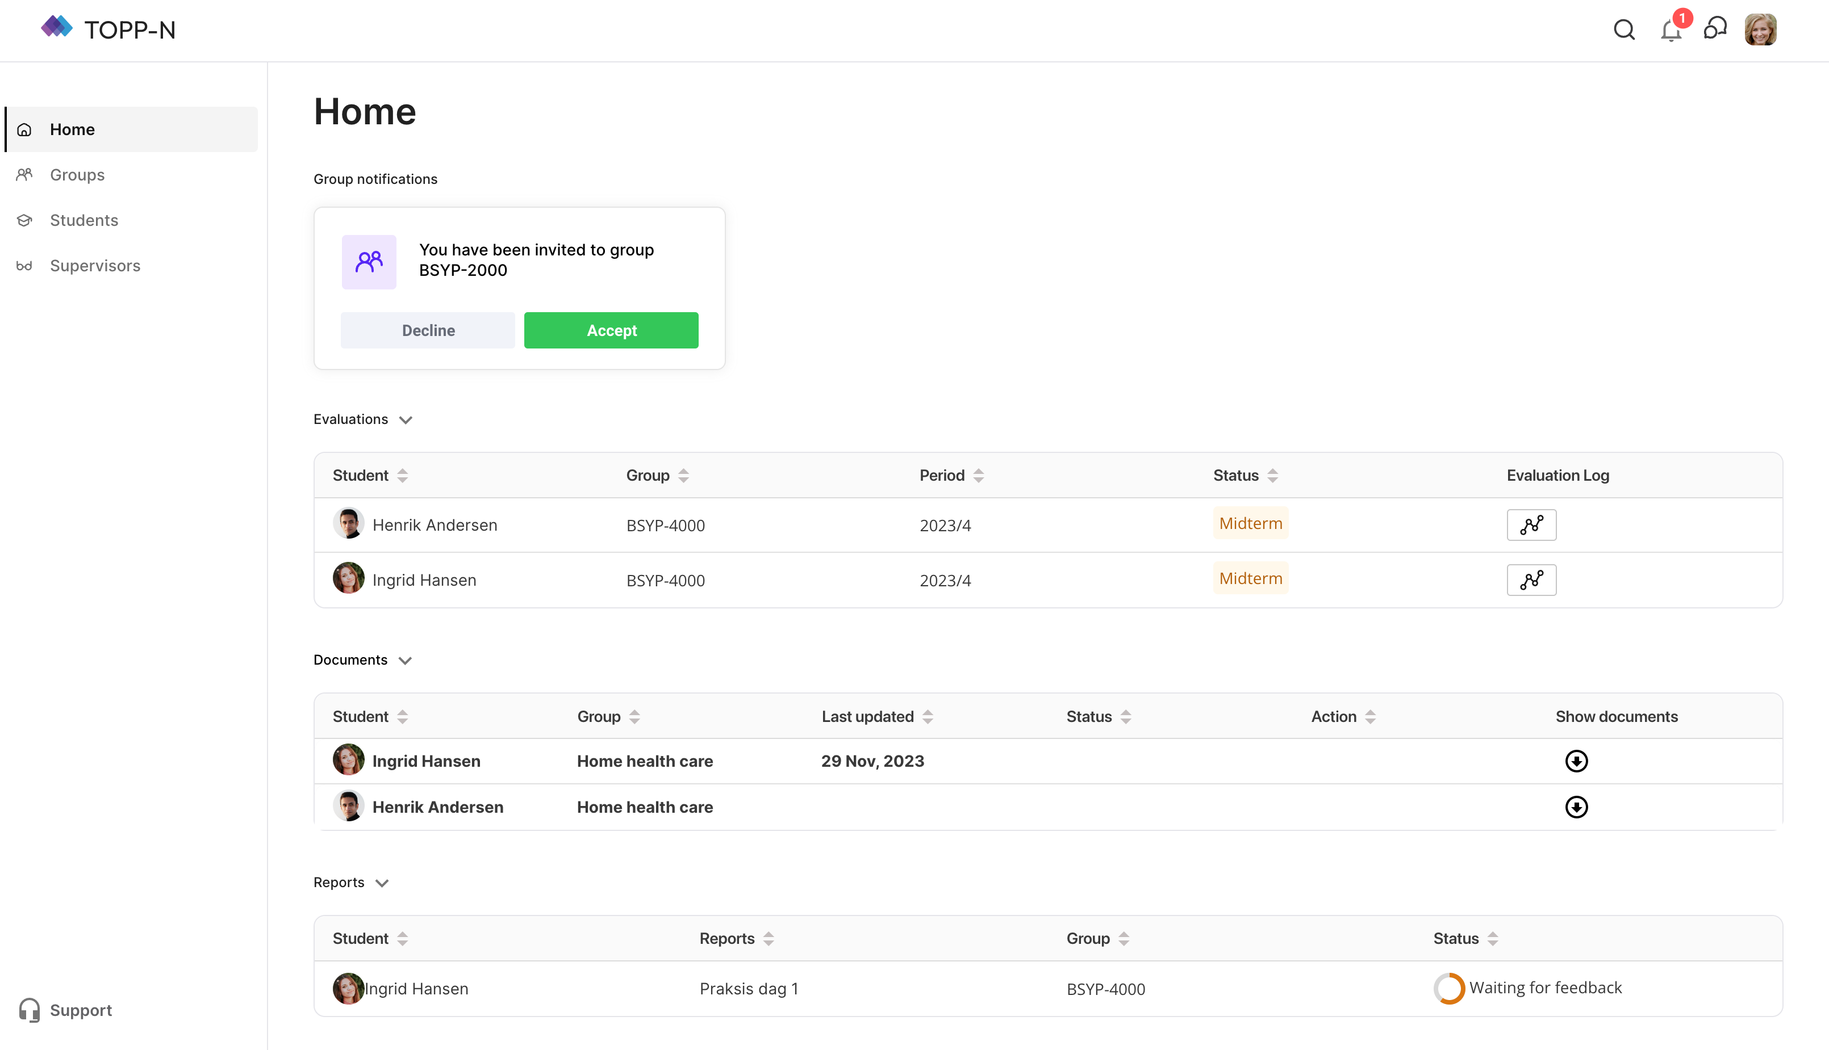Viewport: 1829px width, 1050px height.
Task: Sort evaluations by Period column
Action: 978,476
